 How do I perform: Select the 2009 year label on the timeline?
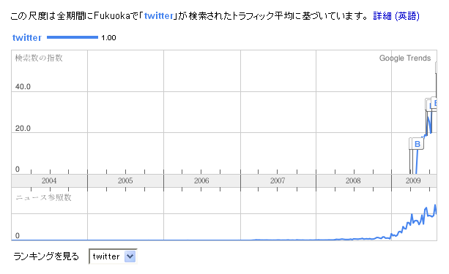tap(413, 180)
